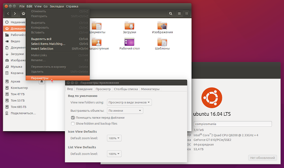Open View new folders using dropdown
The height and width of the screenshot is (168, 284).
click(129, 102)
